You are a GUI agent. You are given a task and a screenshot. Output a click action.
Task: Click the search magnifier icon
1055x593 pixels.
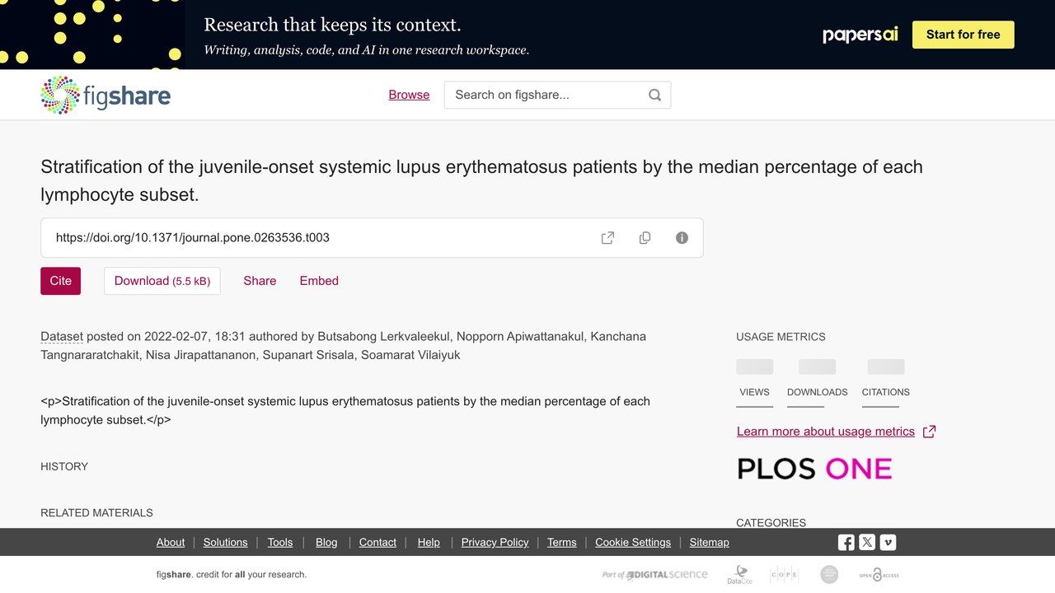(x=654, y=95)
